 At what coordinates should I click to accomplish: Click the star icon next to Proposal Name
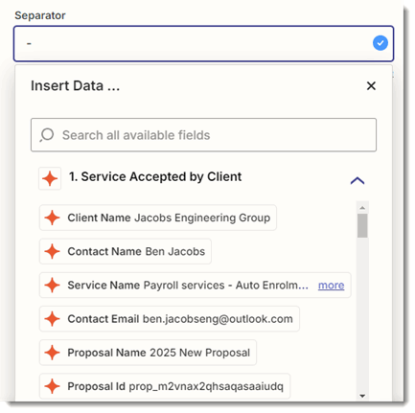tap(52, 353)
